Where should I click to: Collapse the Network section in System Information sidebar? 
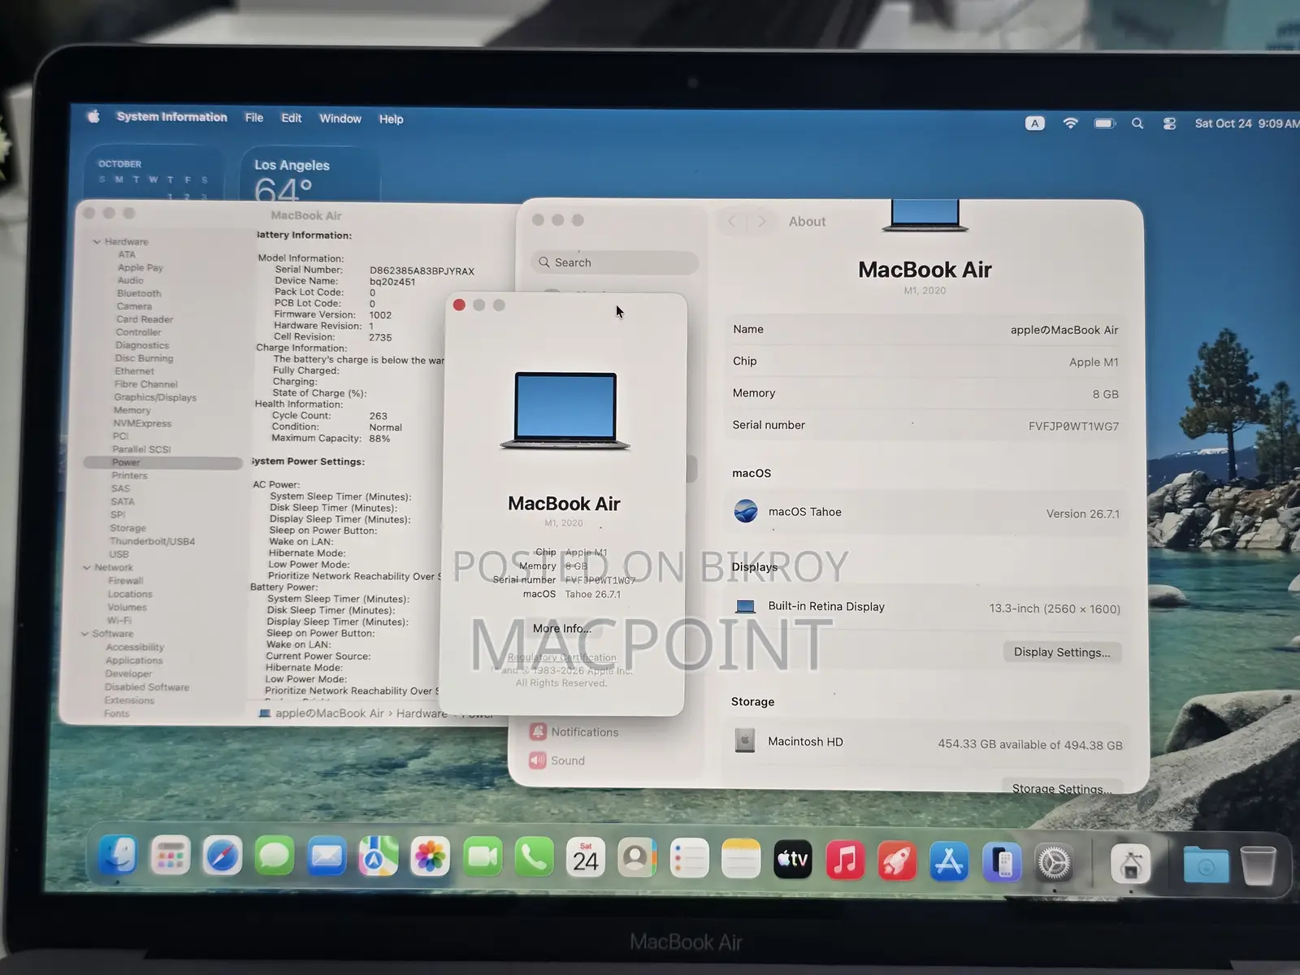(x=87, y=567)
